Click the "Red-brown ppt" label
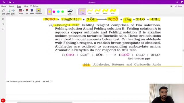 click(139, 58)
